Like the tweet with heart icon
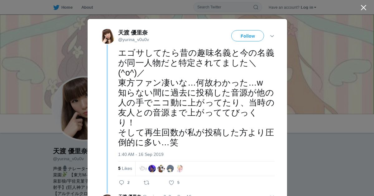 [x=171, y=183]
